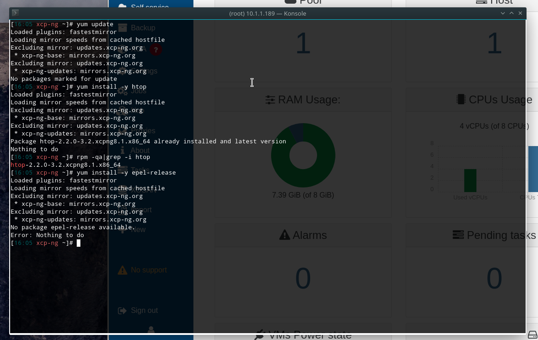The height and width of the screenshot is (340, 538).
Task: Click the 'rpm -qa|grep -i htop' command
Action: (x=113, y=157)
